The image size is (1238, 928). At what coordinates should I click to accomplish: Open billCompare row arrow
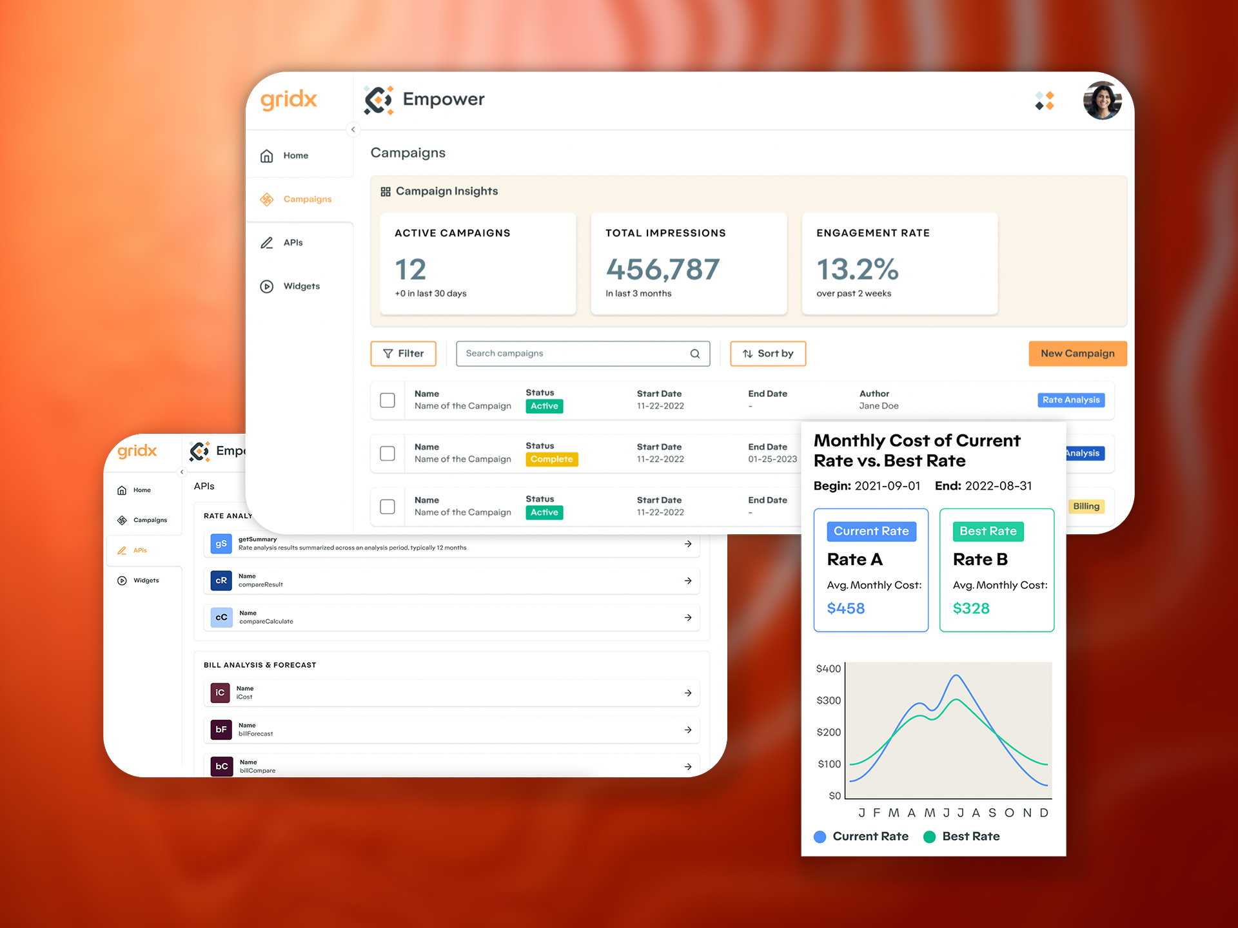688,766
